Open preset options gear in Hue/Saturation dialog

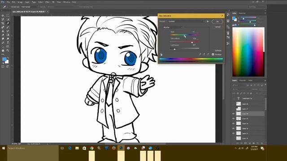click(x=208, y=21)
